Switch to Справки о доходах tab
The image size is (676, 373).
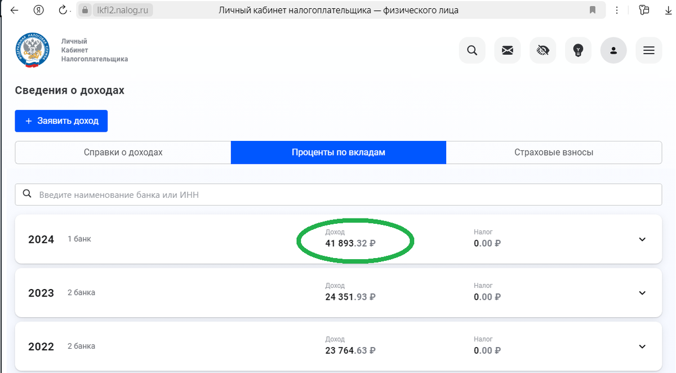tap(123, 152)
